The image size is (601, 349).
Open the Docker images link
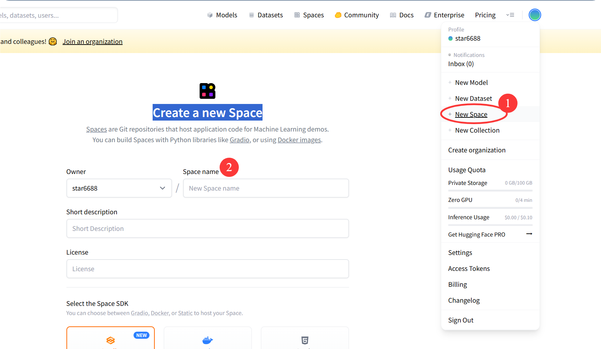pyautogui.click(x=299, y=140)
